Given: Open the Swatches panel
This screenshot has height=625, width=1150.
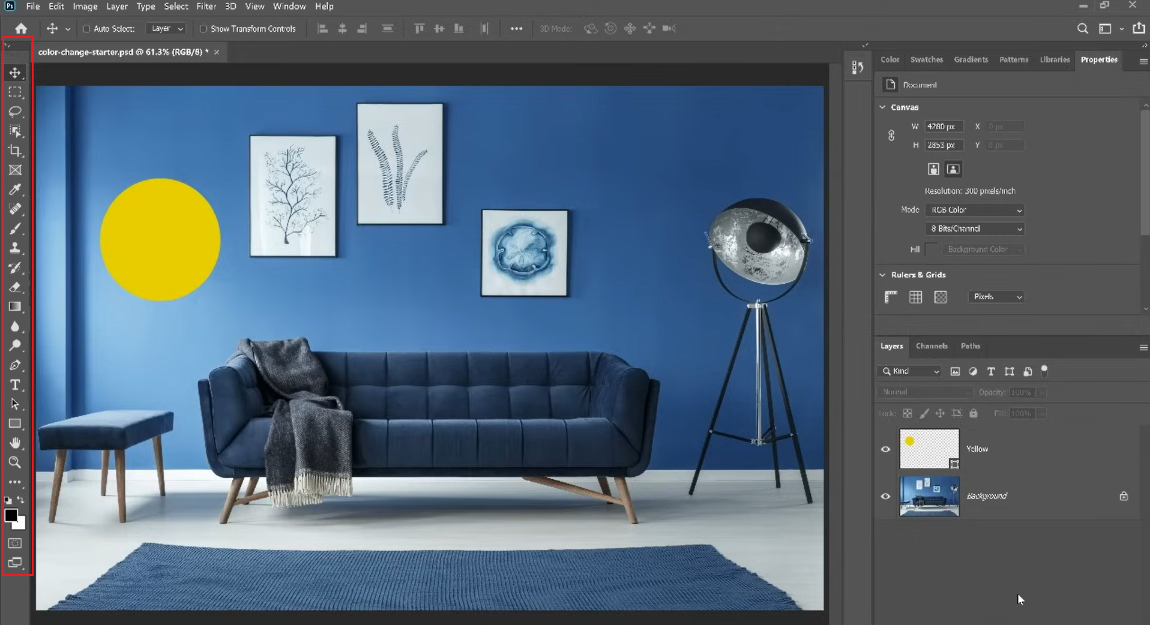Looking at the screenshot, I should click(926, 59).
